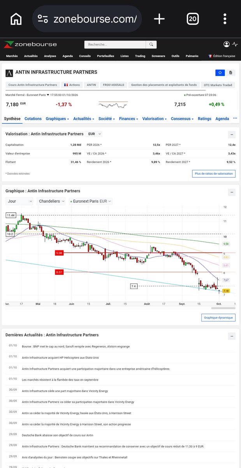Open the Marchés menu

pos(12,56)
